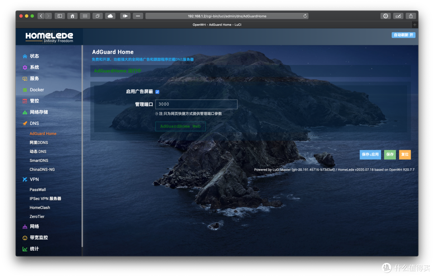
Task: Open the HomeClash submenu item
Action: pos(40,208)
